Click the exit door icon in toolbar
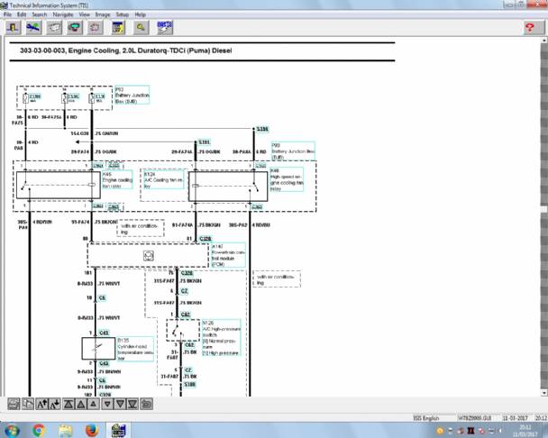Viewport: 548px width, 438px height. coord(14,28)
